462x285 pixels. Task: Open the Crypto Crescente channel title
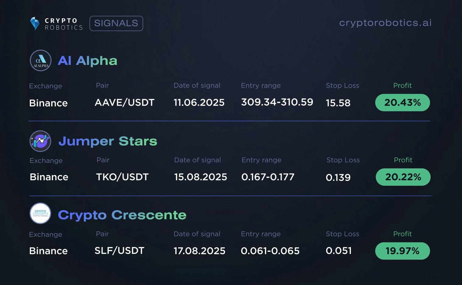(122, 215)
